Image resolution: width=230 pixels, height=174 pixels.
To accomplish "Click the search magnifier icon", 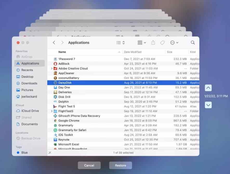I will pyautogui.click(x=193, y=43).
